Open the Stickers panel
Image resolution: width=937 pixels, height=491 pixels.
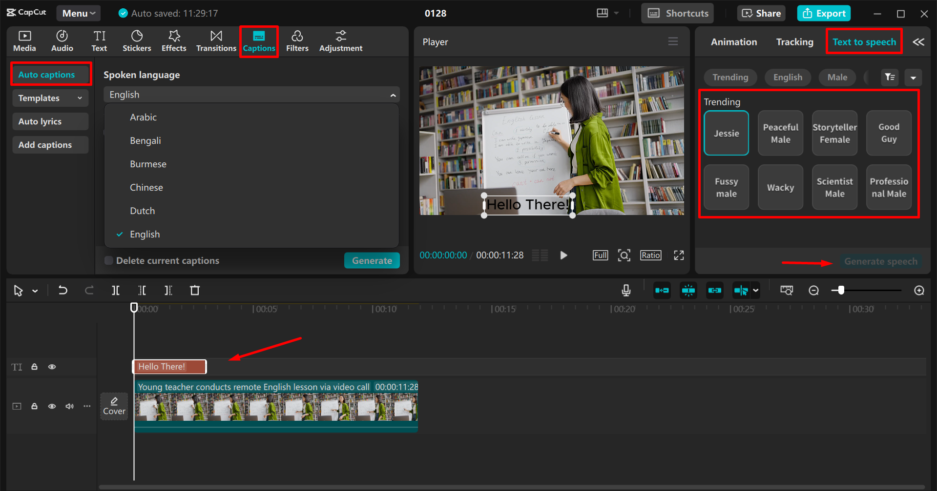click(137, 41)
